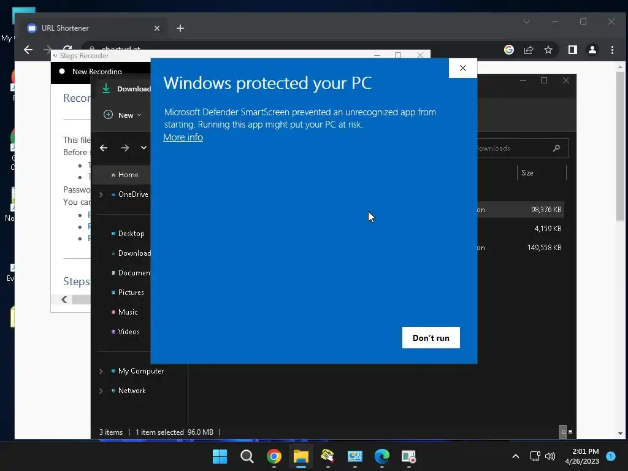The image size is (628, 471).
Task: Click Chrome page vertical scrollbar
Action: pyautogui.click(x=620, y=146)
